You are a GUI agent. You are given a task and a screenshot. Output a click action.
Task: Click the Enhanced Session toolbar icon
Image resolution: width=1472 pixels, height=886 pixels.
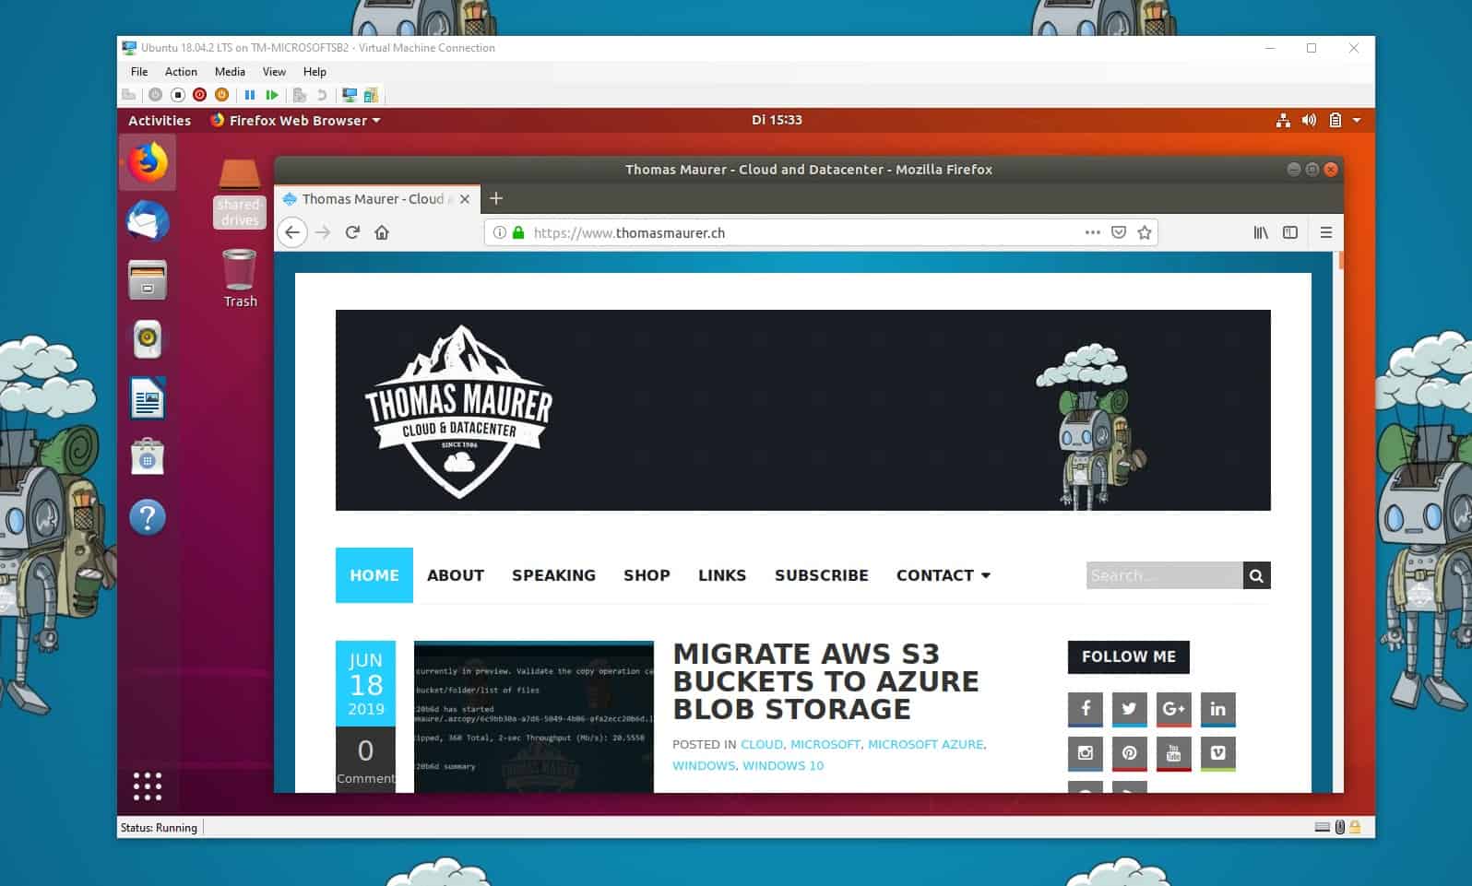350,95
